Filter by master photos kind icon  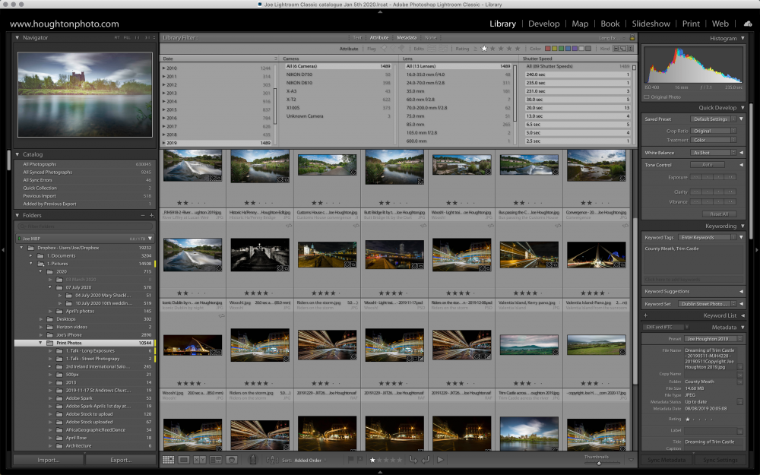pos(616,49)
